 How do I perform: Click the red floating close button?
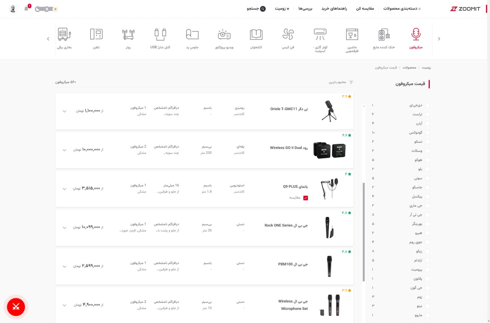pos(16,307)
